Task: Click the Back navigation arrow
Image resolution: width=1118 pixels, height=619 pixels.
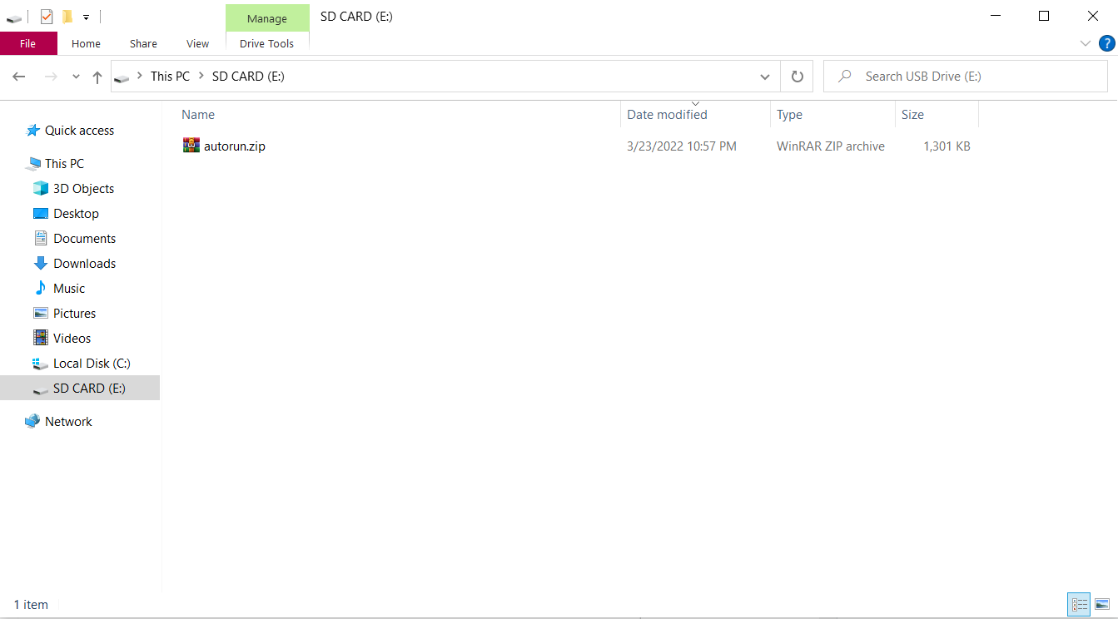Action: click(x=19, y=77)
